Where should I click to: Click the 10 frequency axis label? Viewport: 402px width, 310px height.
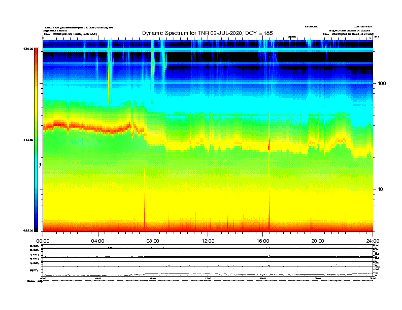[381, 189]
